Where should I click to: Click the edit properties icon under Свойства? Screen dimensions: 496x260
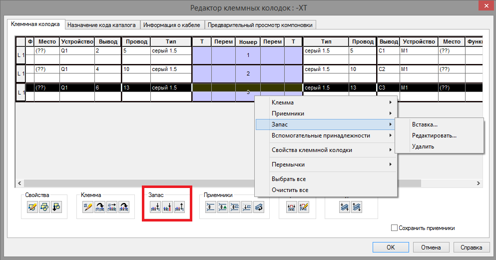coord(32,207)
